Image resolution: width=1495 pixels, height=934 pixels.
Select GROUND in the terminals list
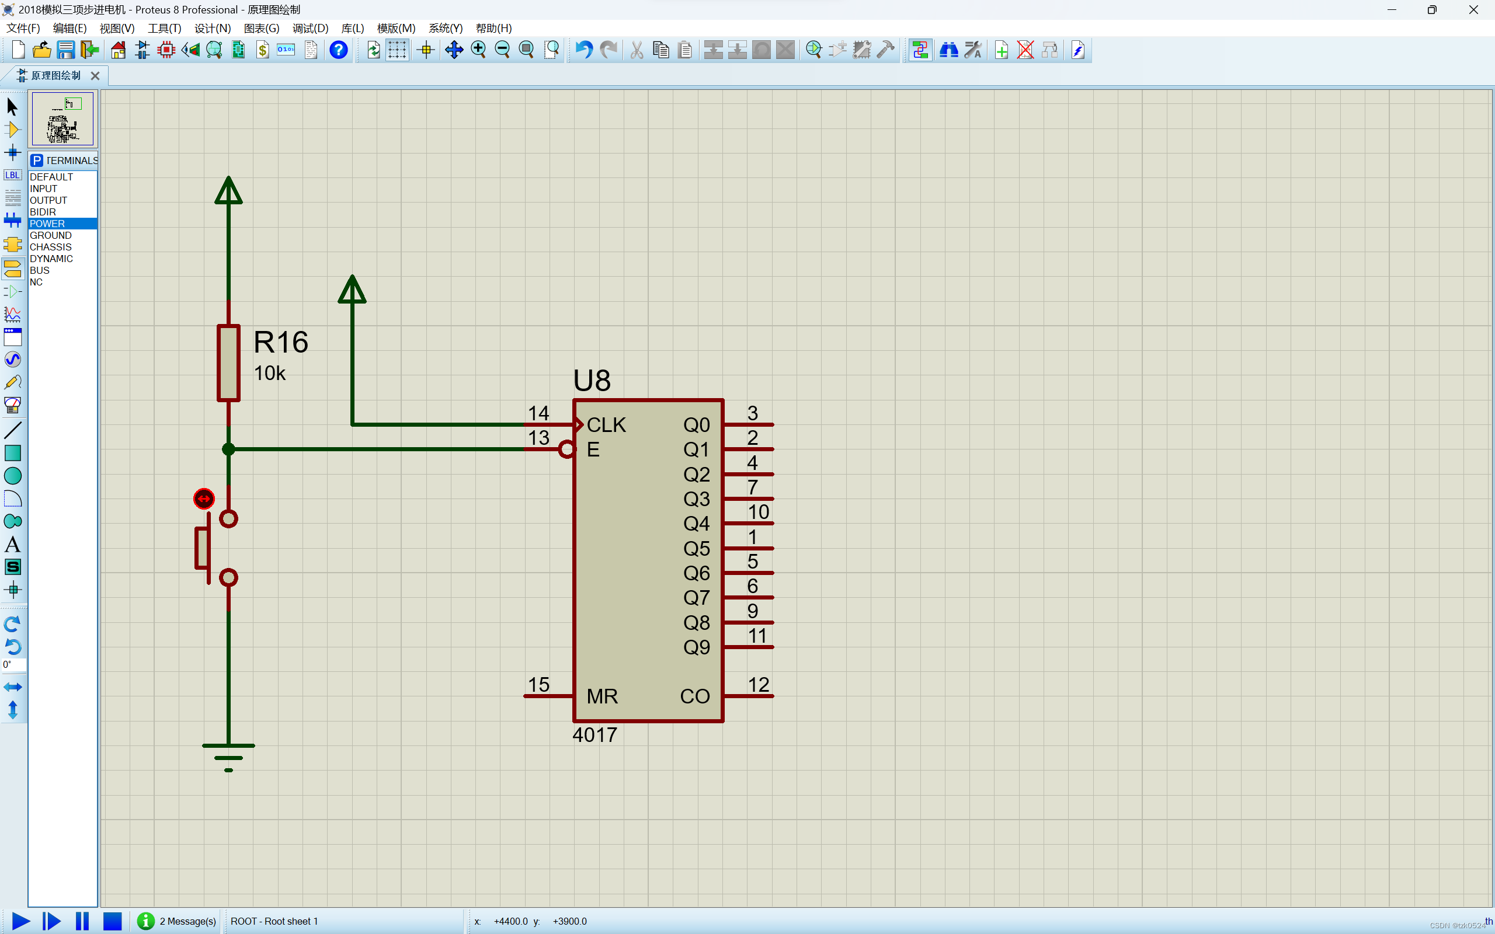pos(51,235)
